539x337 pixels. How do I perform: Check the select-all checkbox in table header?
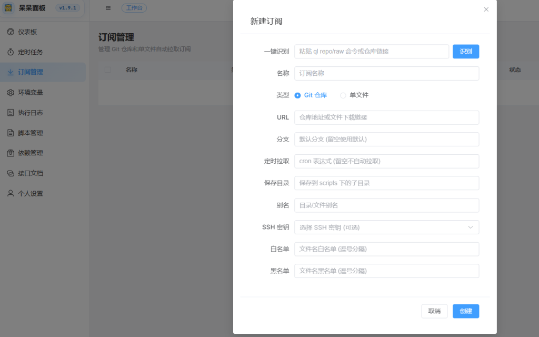coord(108,70)
